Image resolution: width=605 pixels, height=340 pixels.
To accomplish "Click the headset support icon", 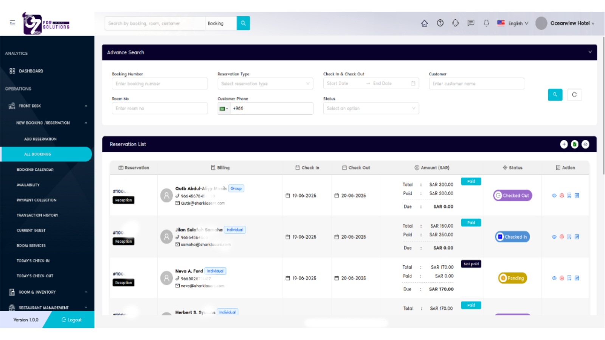I will click(x=455, y=23).
